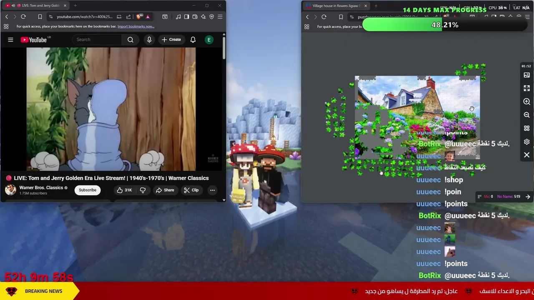Subscribe to Warner Bros. Classics channel
The image size is (534, 300).
click(88, 190)
